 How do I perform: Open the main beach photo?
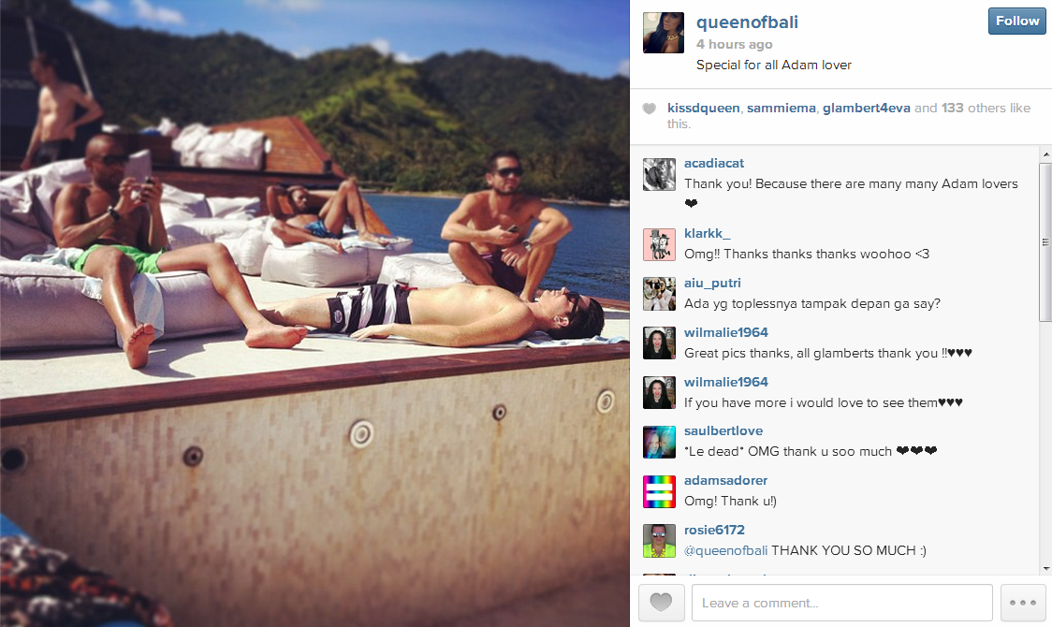tap(314, 313)
